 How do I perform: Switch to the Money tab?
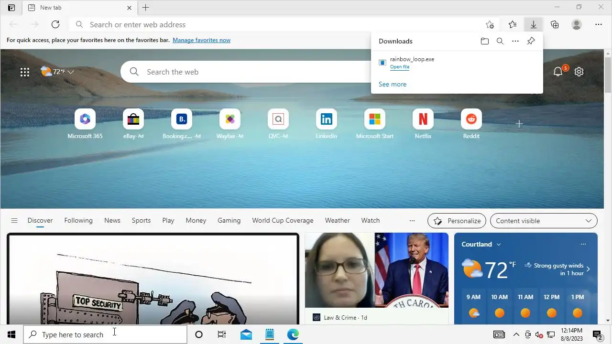[x=196, y=220]
